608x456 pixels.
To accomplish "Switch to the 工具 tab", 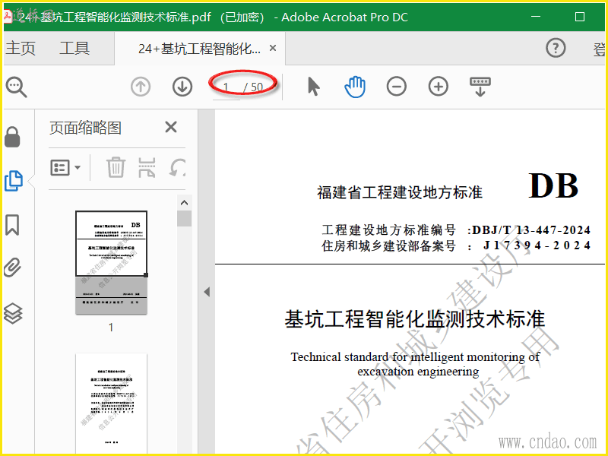I will click(74, 48).
